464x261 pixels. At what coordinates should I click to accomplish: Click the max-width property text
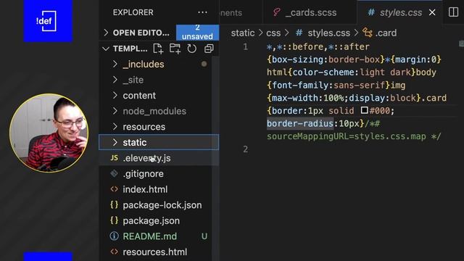pos(295,98)
